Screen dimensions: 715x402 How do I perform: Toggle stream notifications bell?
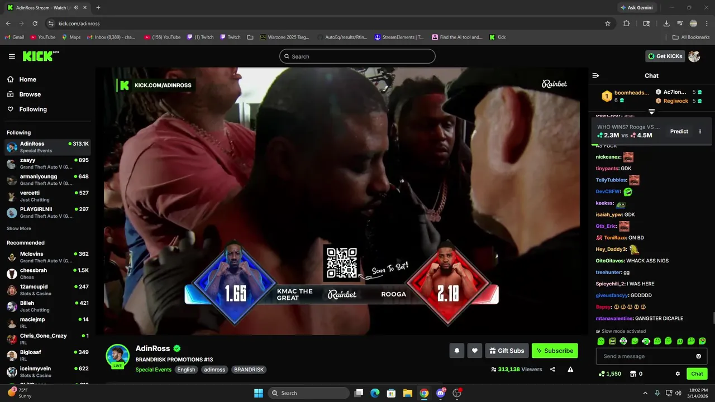coord(456,351)
